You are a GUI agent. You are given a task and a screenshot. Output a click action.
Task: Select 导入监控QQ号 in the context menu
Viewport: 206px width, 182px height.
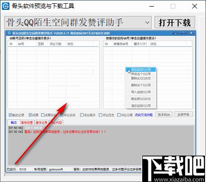pos(141,92)
